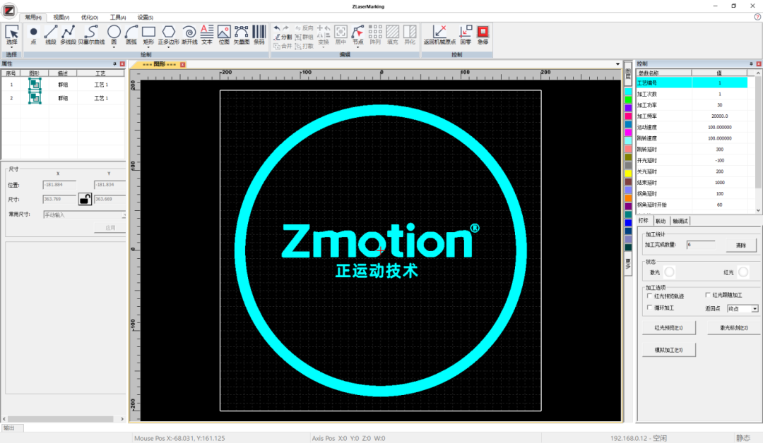Viewport: 763px width, 443px height.
Task: Open the 设置(S) ribbon tab
Action: tap(146, 18)
